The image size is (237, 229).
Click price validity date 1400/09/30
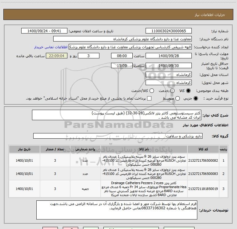pyautogui.click(x=169, y=65)
